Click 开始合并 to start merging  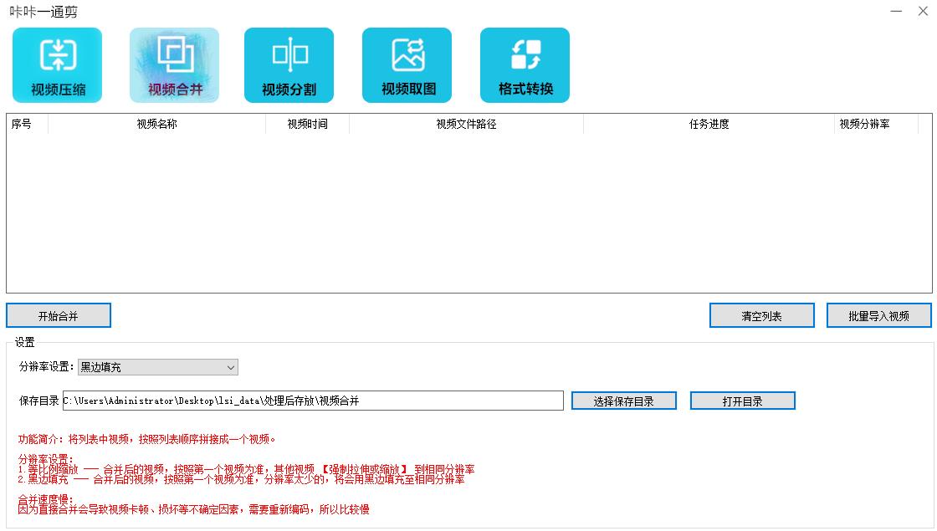[x=59, y=315]
